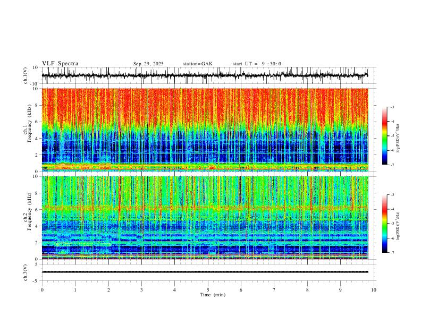Image resolution: width=421 pixels, height=325 pixels.
Task: Click the "-7" label on ch.2 colorbar
Action: (392, 253)
